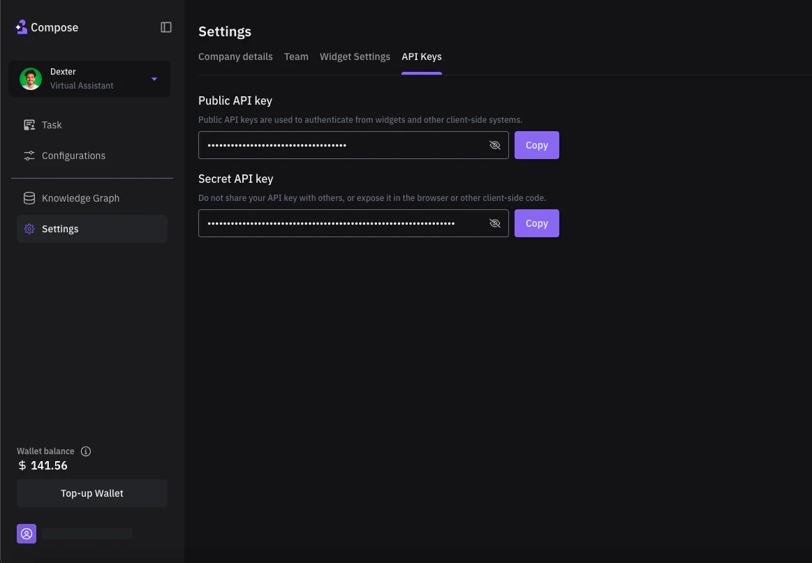The width and height of the screenshot is (812, 563).
Task: Click the Task list icon
Action: 29,125
